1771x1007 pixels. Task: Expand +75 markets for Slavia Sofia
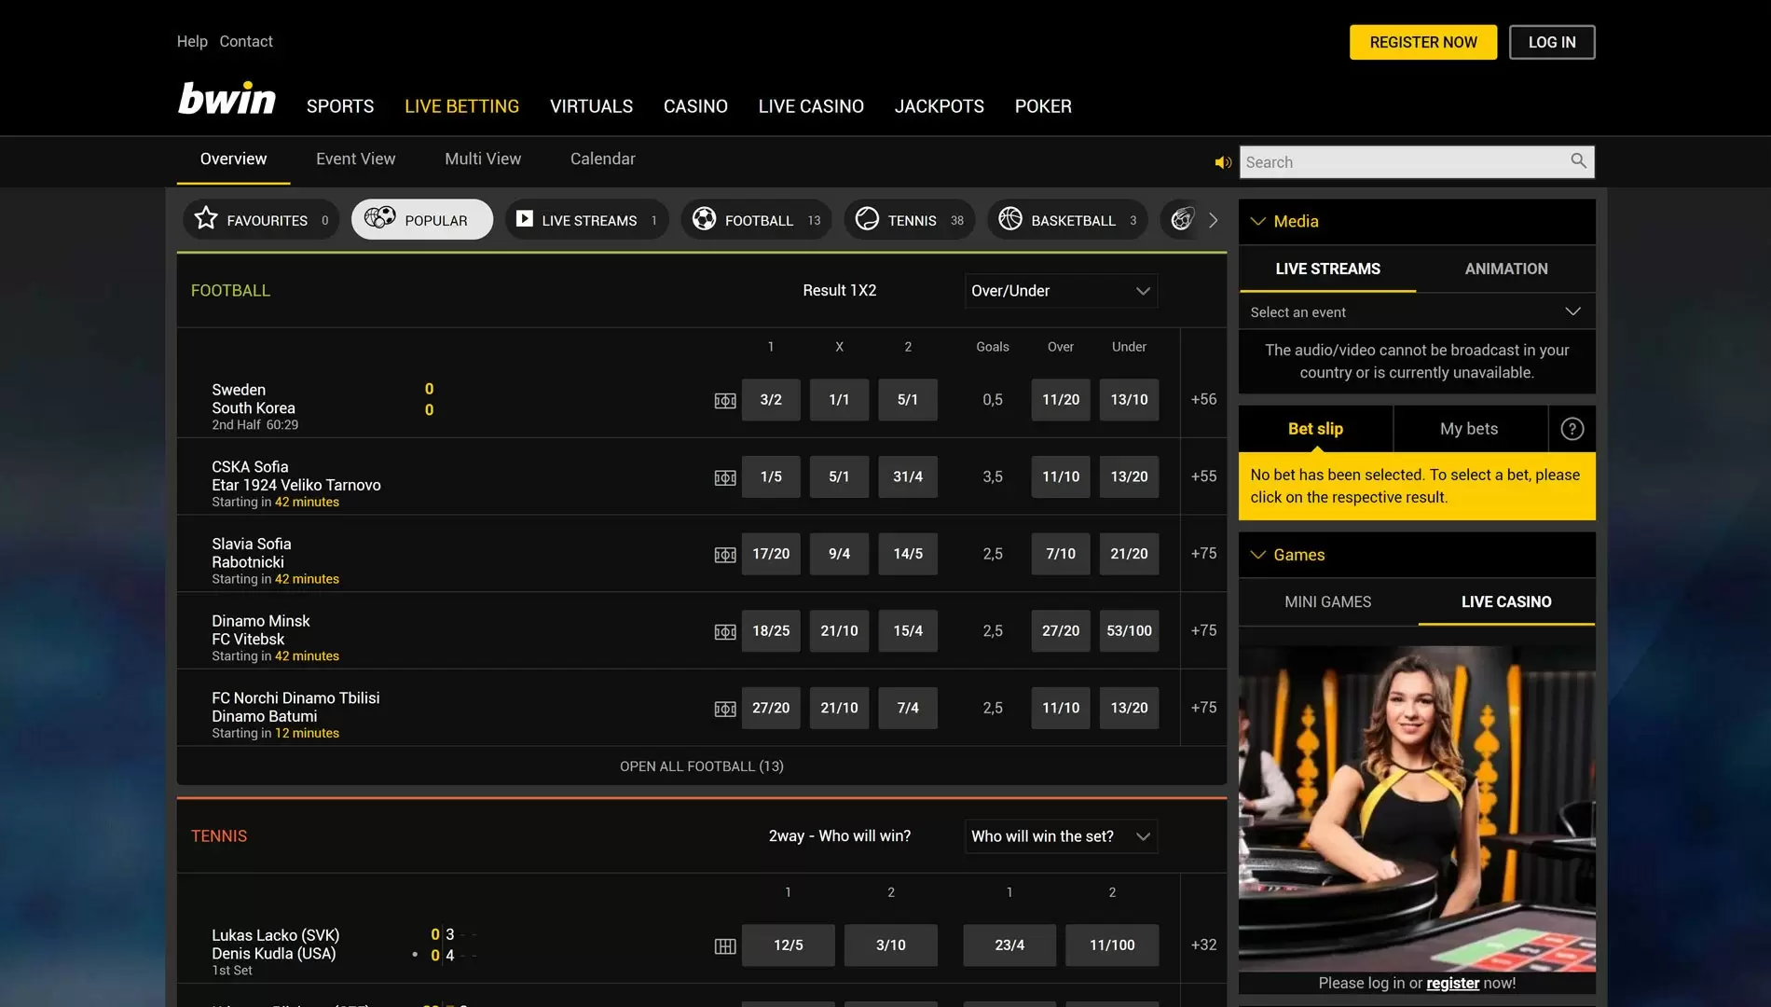pos(1203,554)
